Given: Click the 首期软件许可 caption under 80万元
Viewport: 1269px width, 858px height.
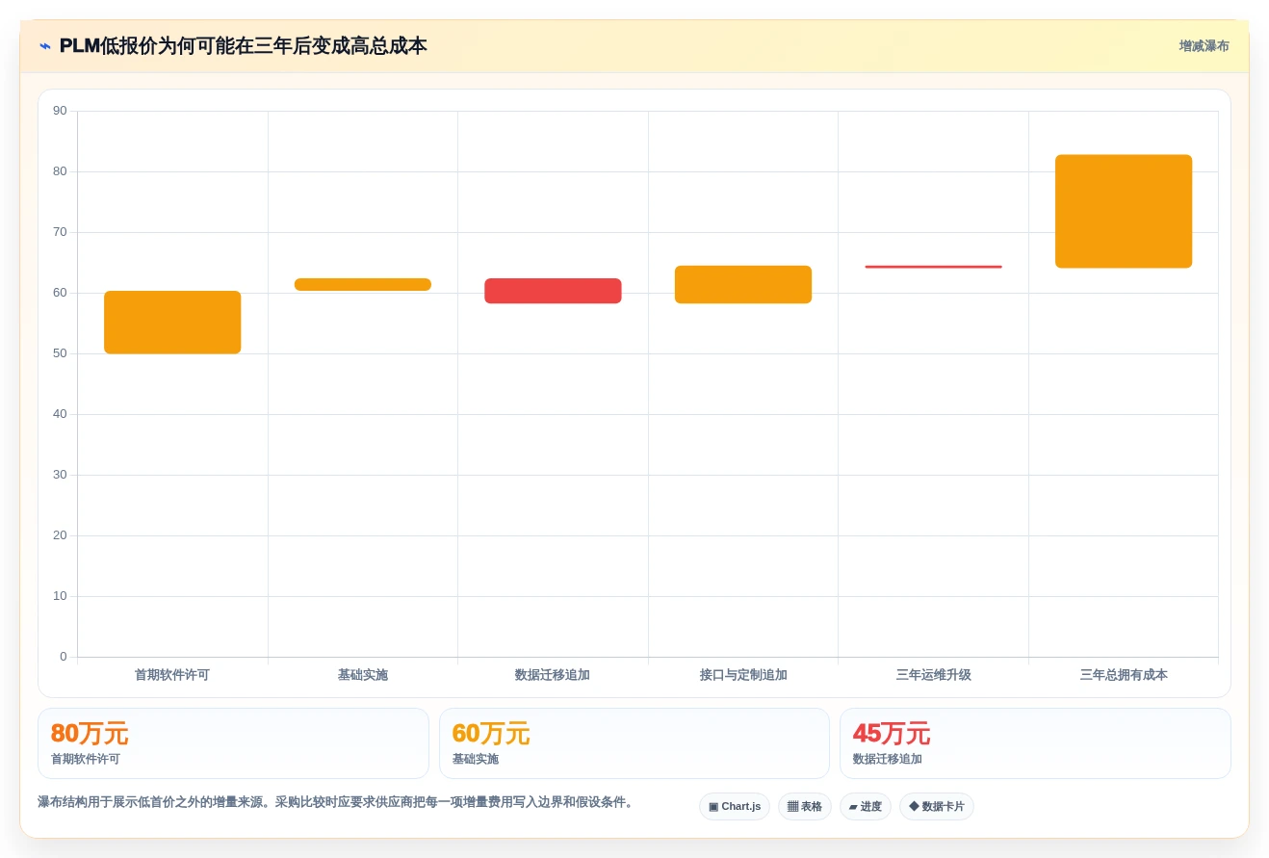Looking at the screenshot, I should 86,759.
